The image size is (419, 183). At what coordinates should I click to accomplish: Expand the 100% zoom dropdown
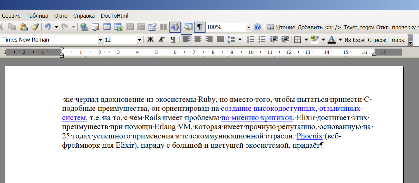pos(248,27)
